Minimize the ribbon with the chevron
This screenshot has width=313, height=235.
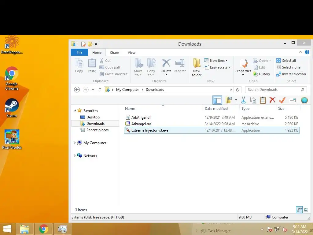[300, 52]
